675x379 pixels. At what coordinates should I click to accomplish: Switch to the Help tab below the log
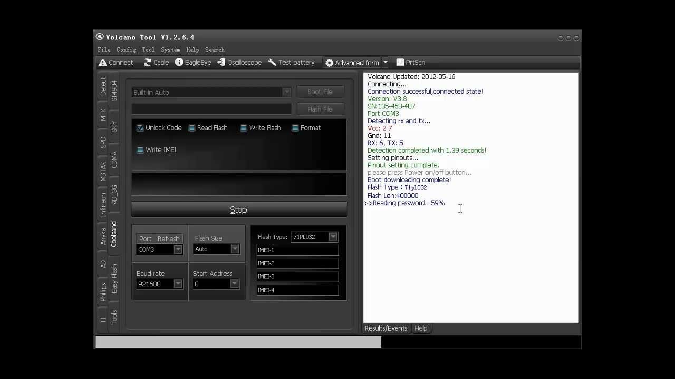click(421, 328)
